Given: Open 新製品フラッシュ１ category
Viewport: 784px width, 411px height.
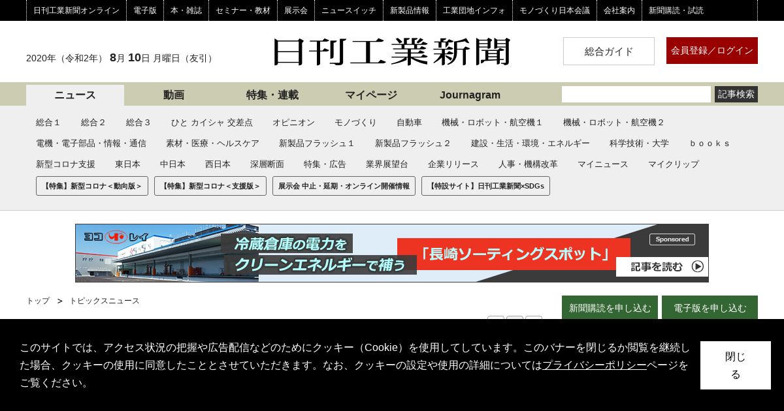Looking at the screenshot, I should (317, 144).
